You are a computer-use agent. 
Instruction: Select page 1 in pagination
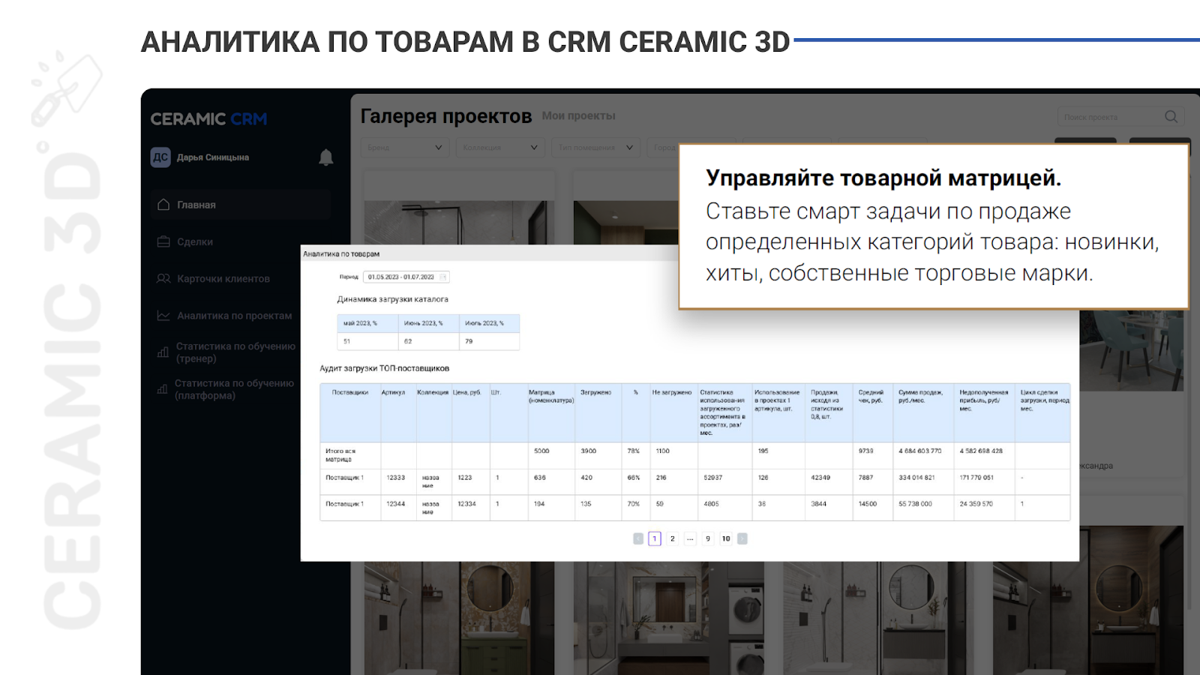(655, 538)
